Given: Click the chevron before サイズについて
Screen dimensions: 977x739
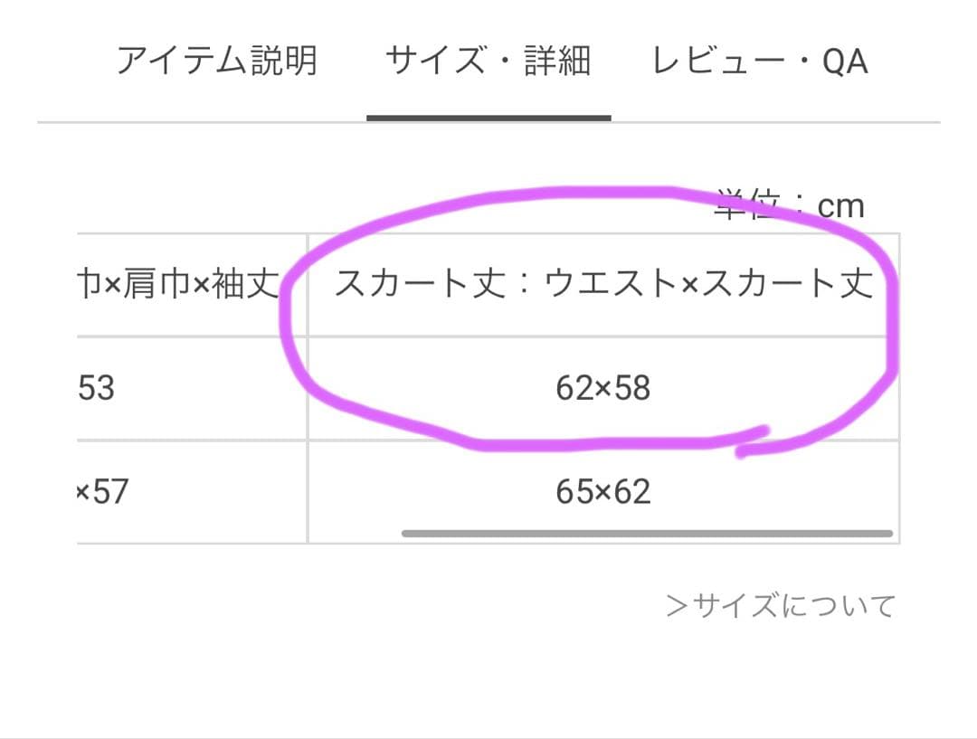Looking at the screenshot, I should point(677,605).
